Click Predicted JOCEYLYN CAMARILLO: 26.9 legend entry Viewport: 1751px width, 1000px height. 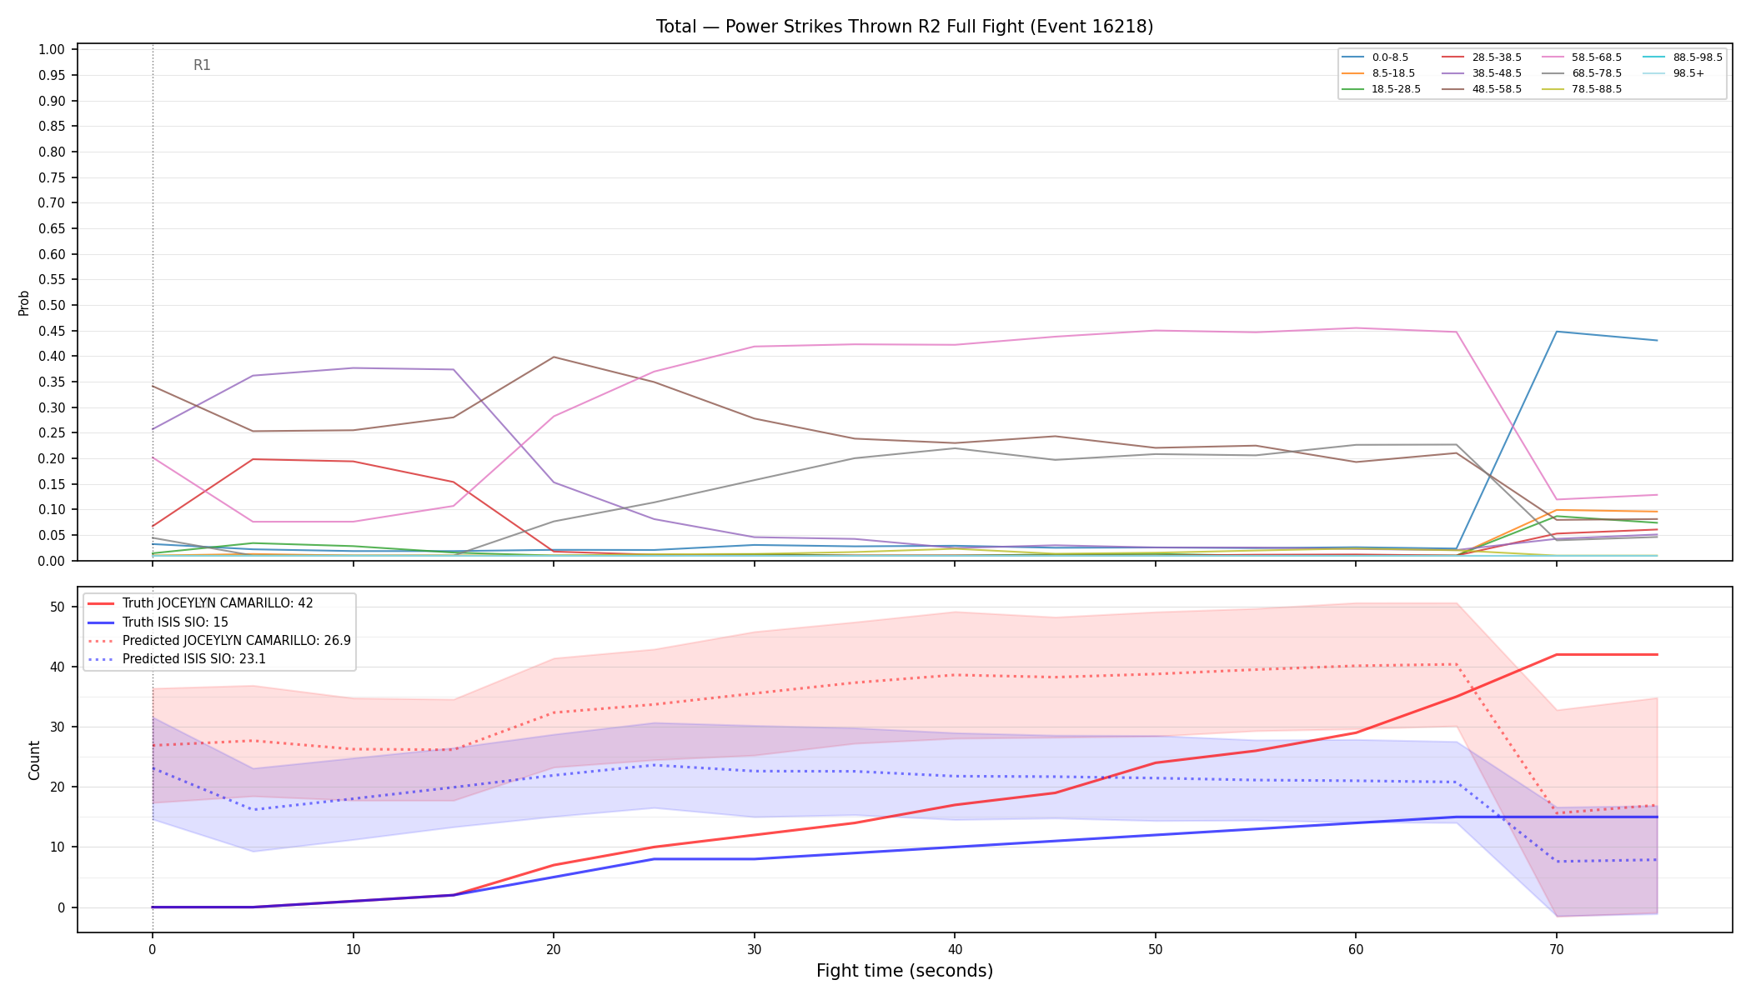[218, 641]
